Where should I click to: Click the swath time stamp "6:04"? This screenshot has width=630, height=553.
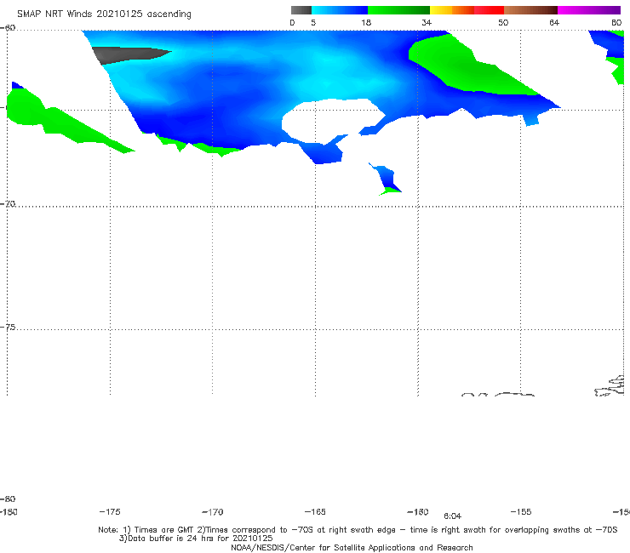pos(452,516)
